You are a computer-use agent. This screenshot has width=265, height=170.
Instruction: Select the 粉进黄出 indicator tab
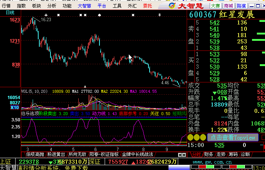[56, 154]
